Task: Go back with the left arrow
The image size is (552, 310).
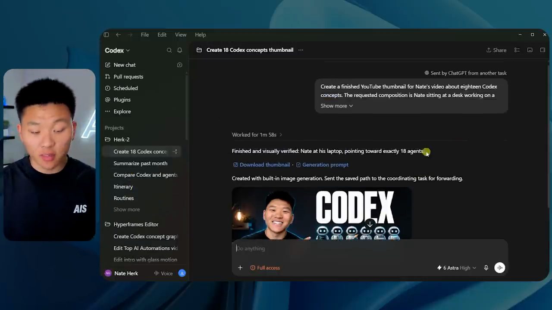Action: pos(118,35)
